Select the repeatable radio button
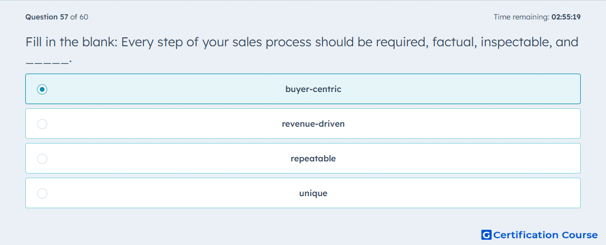Viewport: 606px width, 245px height. (x=42, y=159)
